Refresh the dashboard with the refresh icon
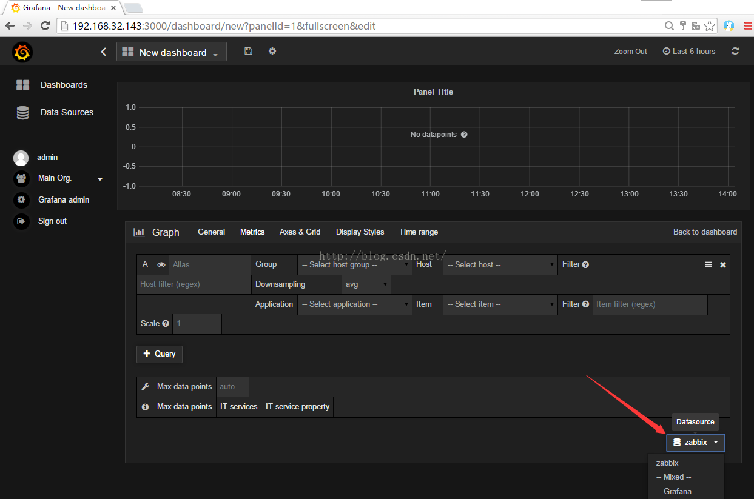The image size is (754, 499). tap(735, 52)
